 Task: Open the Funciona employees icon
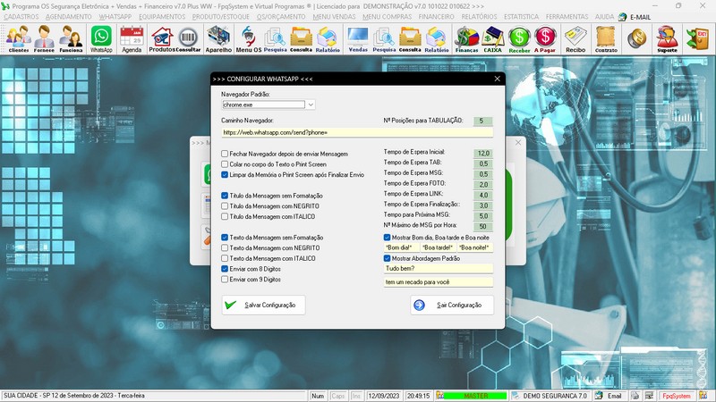[x=71, y=39]
